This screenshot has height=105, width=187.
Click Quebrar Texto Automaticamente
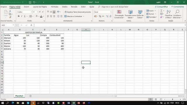click(x=78, y=12)
